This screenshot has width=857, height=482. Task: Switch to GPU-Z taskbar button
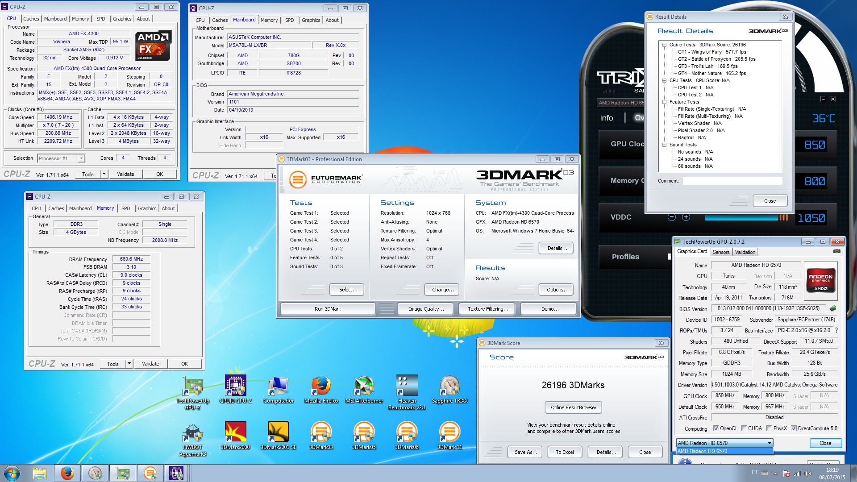pos(123,473)
